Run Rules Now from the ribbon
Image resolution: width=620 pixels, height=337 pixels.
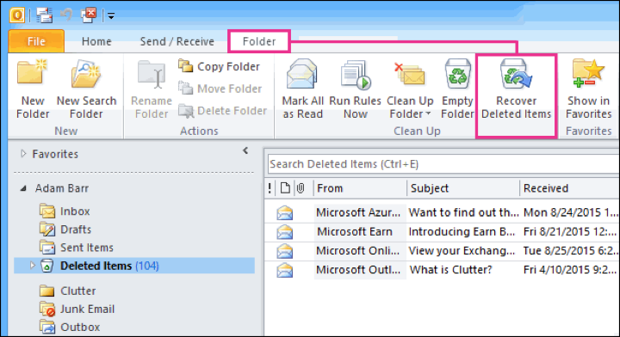(355, 89)
